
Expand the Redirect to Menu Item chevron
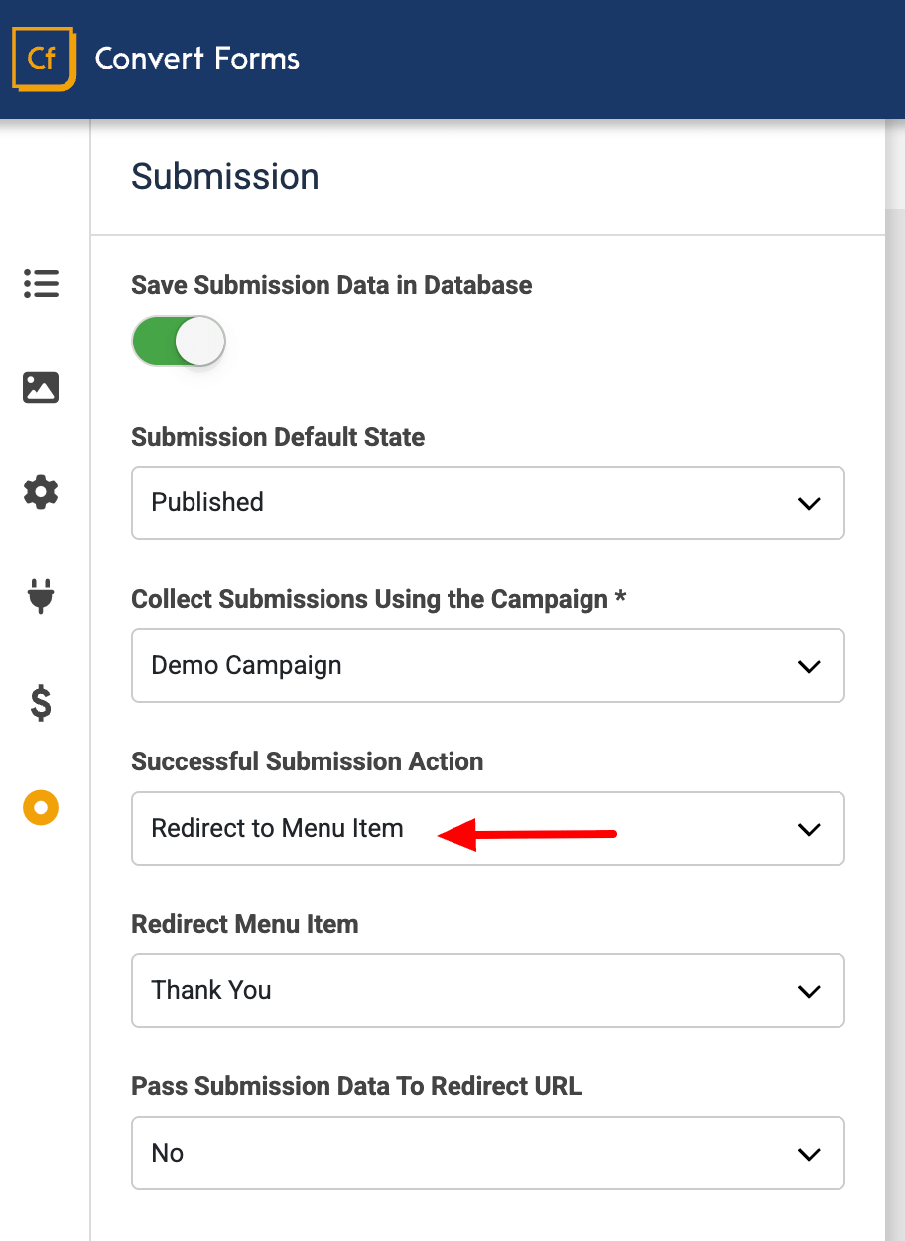809,828
